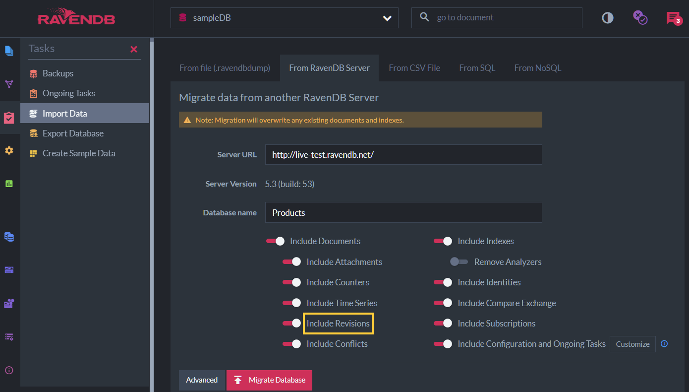
Task: Click the Migrate Database button
Action: coord(269,380)
